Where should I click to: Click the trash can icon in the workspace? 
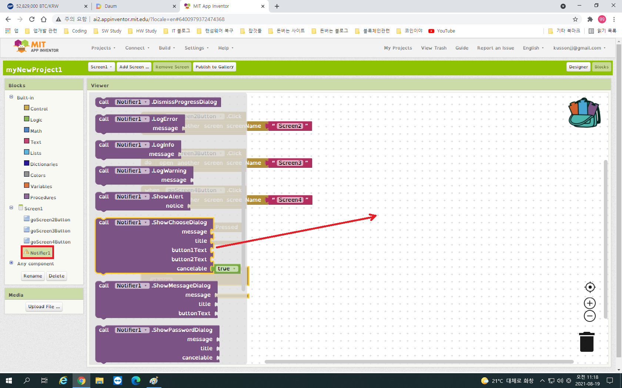pyautogui.click(x=587, y=342)
